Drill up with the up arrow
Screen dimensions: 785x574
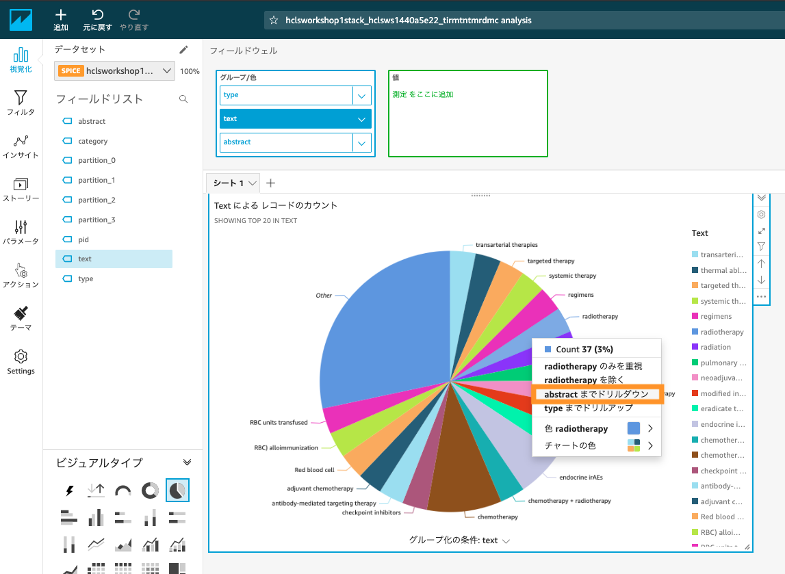[762, 263]
